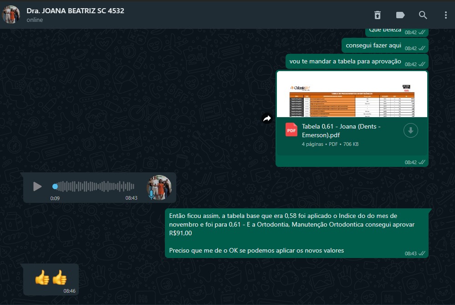Image resolution: width=455 pixels, height=305 pixels.
Task: Open file name Tabela 0,61 - Joana (Dents - Emerson).pdf
Action: point(341,131)
